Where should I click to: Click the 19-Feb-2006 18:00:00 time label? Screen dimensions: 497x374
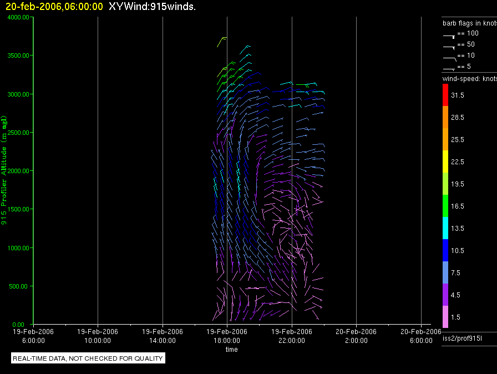pos(227,336)
